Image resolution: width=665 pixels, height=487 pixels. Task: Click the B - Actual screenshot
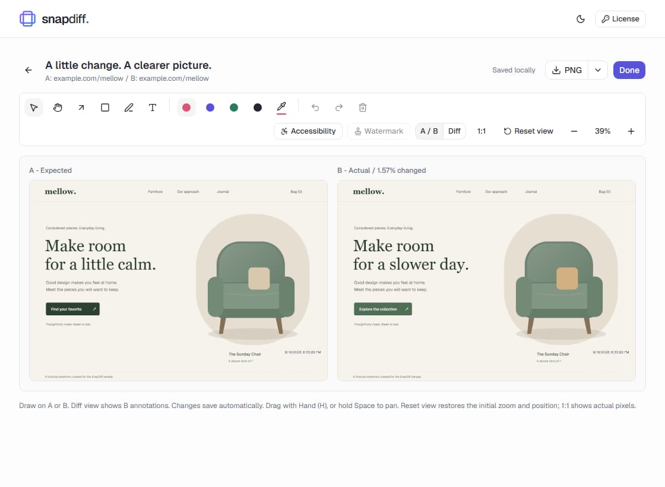[x=486, y=280]
